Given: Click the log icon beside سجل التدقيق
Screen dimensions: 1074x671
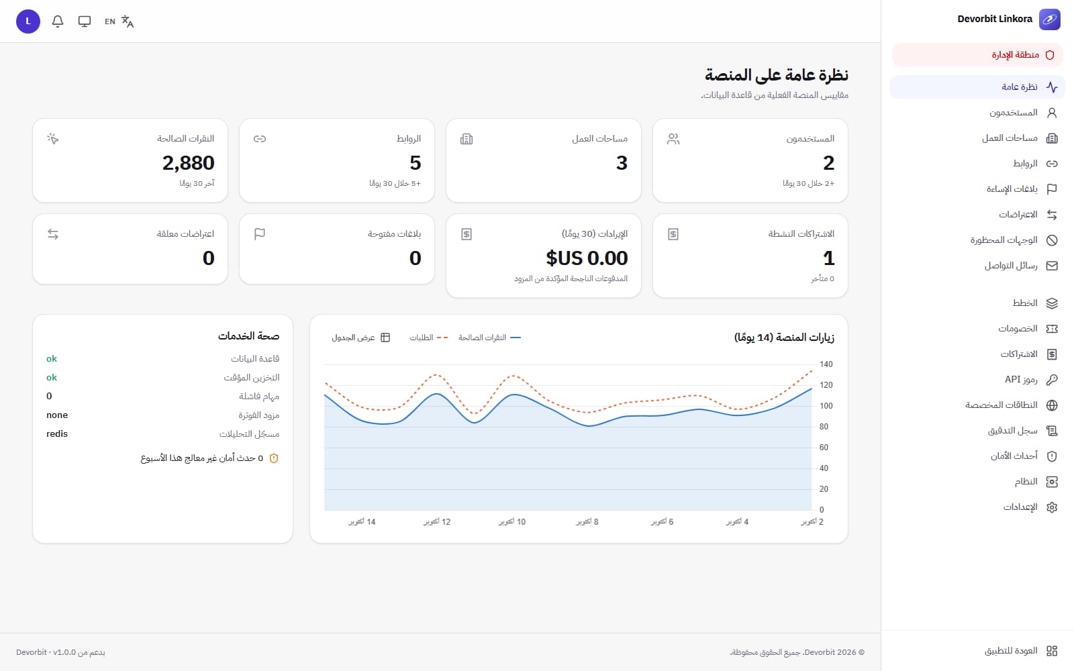Looking at the screenshot, I should click(1052, 431).
